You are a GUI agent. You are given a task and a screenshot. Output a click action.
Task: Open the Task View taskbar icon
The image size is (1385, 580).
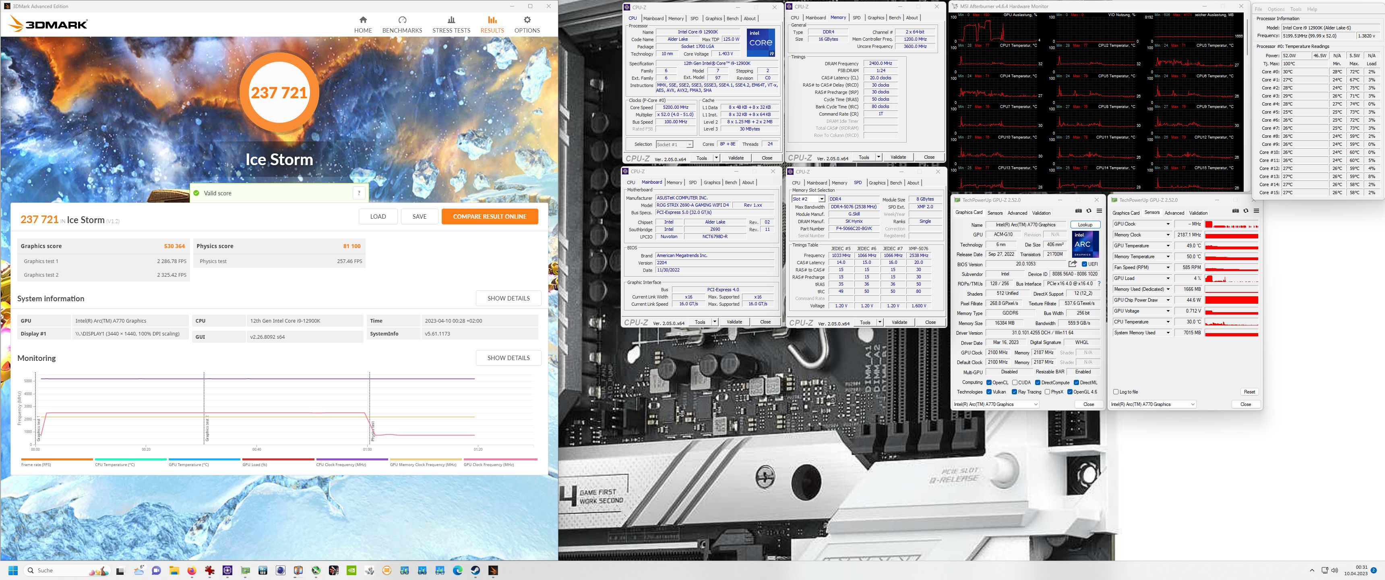120,570
